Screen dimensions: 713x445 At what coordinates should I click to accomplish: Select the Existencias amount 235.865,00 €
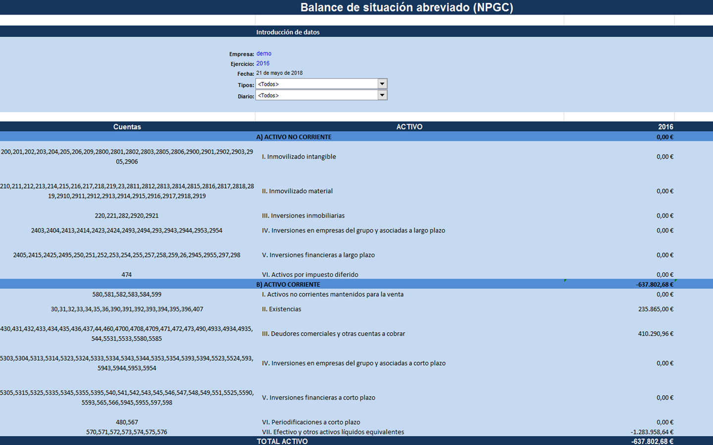click(x=656, y=309)
